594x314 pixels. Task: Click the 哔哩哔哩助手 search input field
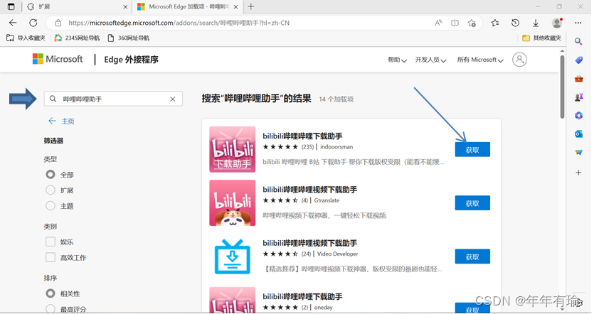pyautogui.click(x=113, y=99)
